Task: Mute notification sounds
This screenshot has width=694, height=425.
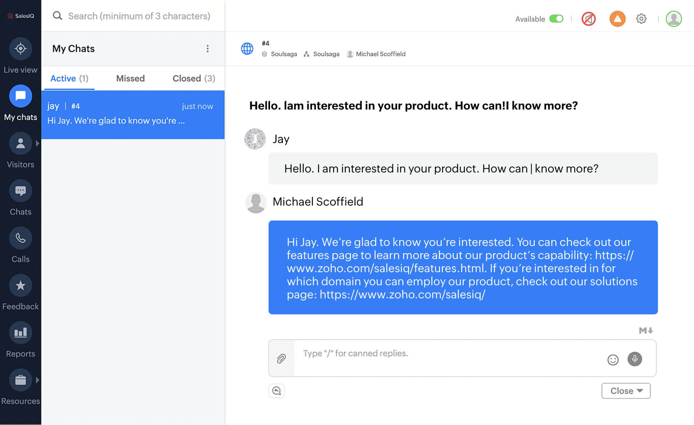Action: click(x=588, y=18)
